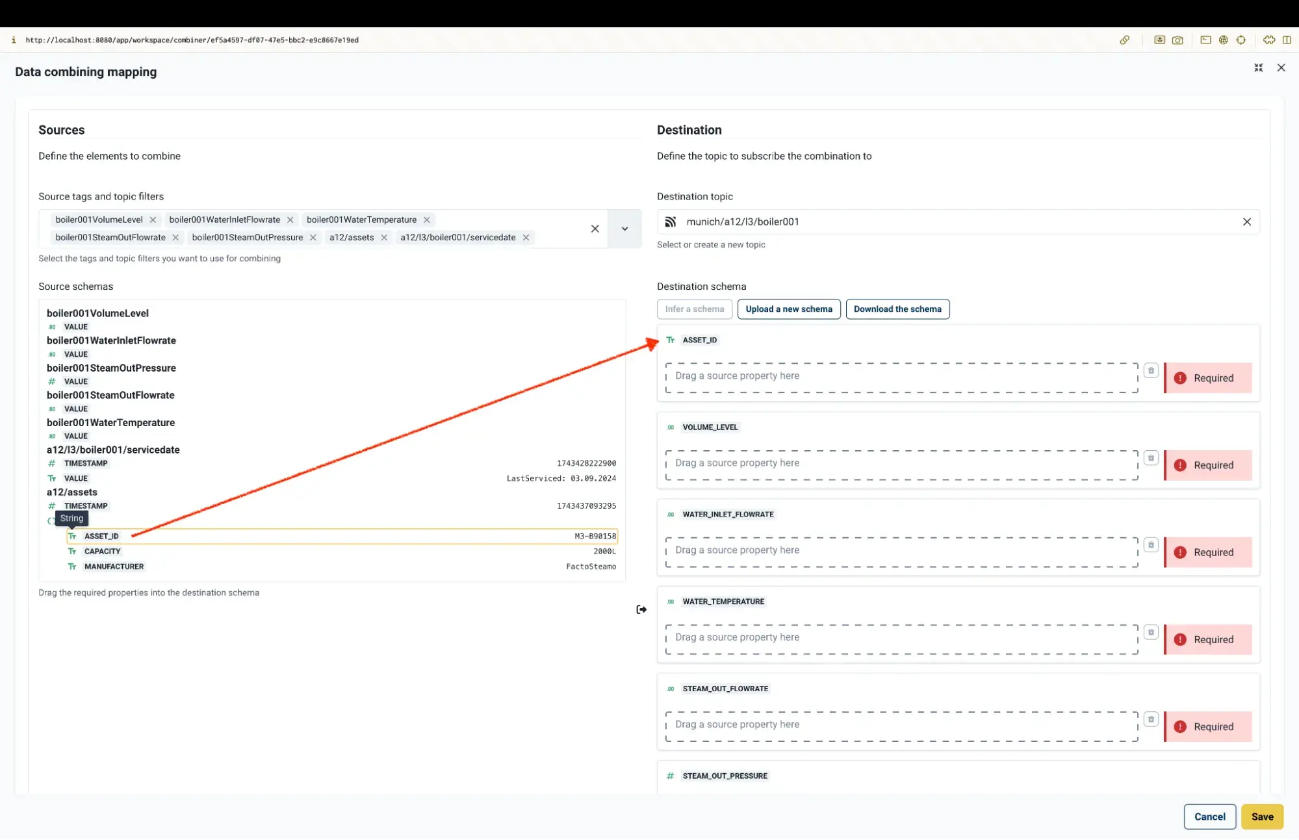Click the Save button
The height and width of the screenshot is (840, 1299).
click(x=1262, y=817)
